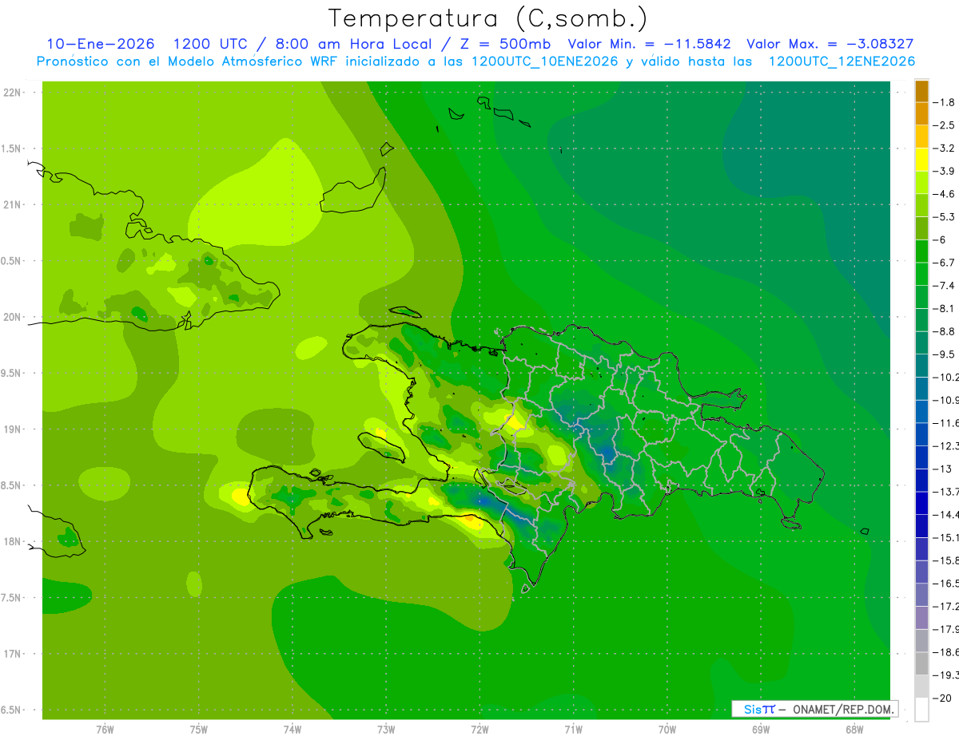This screenshot has width=959, height=740.
Task: Click the teal swatch between -9.5 and -10.2
Action: [x=921, y=365]
